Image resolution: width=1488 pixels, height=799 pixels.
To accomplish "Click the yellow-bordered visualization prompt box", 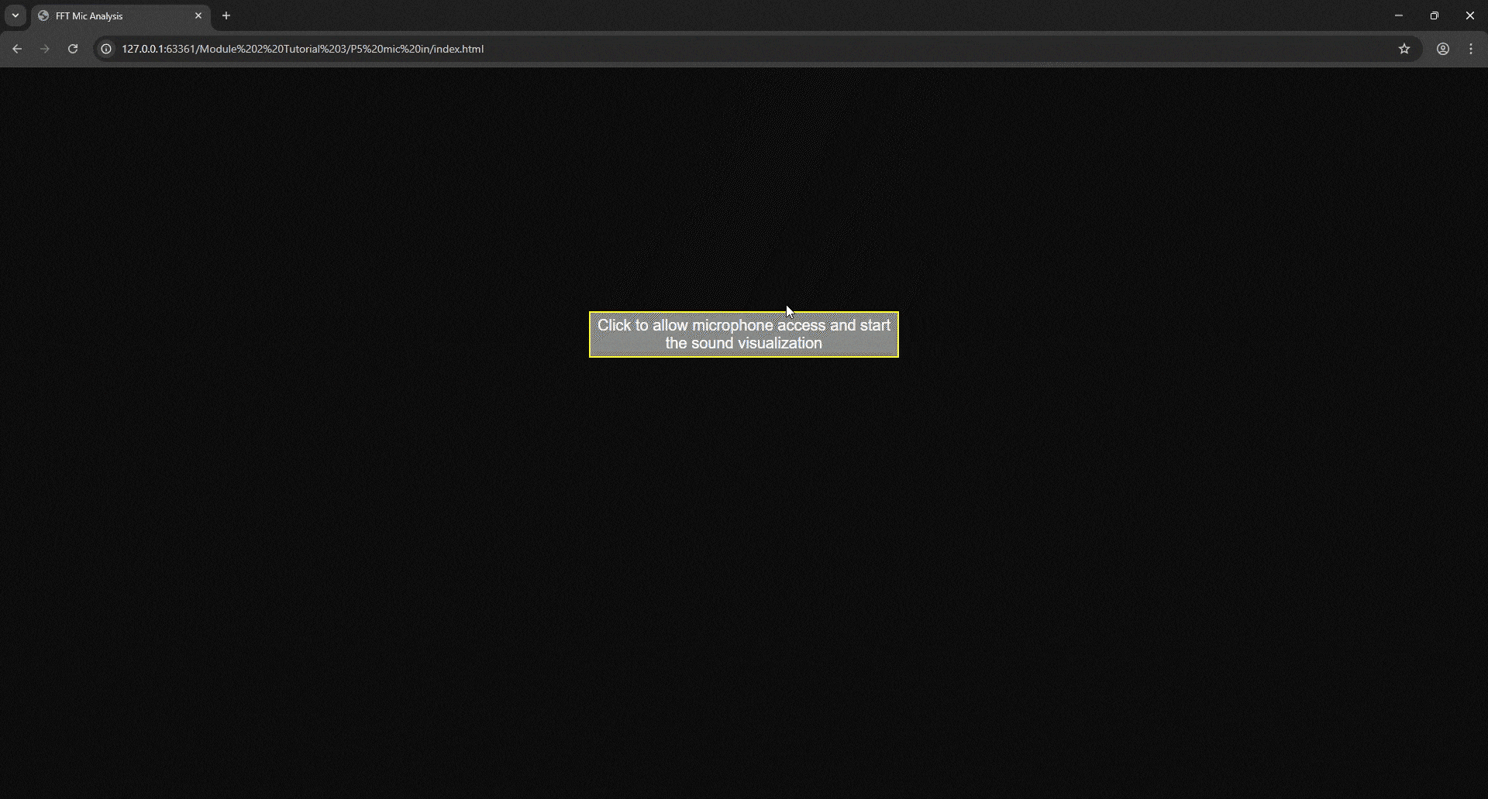I will point(743,334).
